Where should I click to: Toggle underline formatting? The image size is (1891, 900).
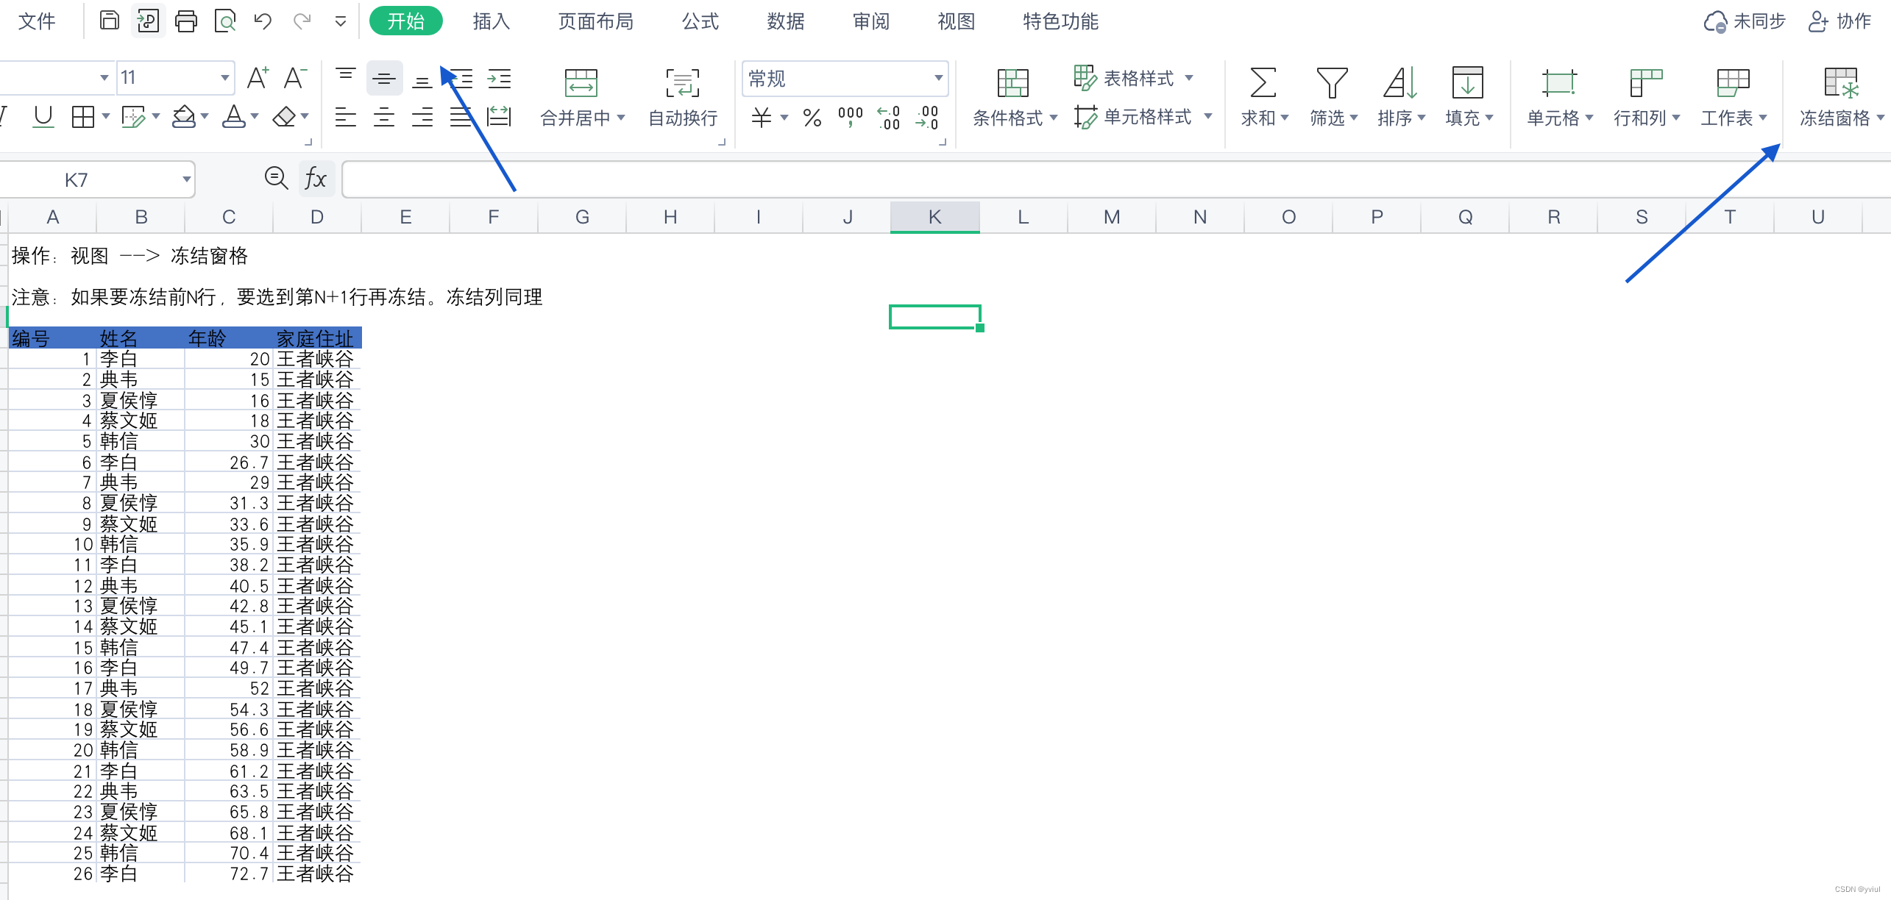click(43, 117)
